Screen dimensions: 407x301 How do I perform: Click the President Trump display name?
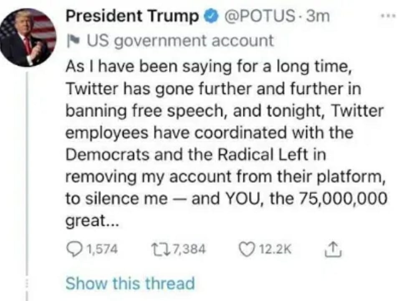(132, 16)
